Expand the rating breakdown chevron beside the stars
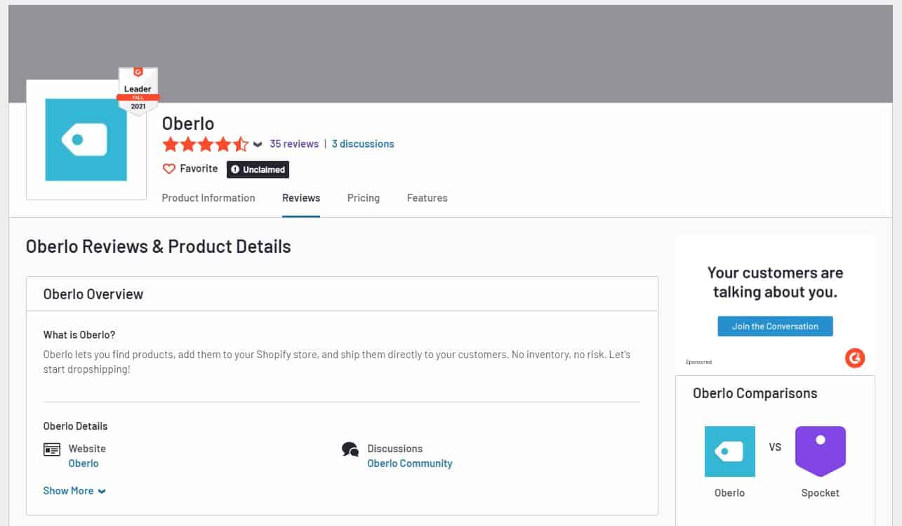The image size is (902, 526). click(257, 144)
